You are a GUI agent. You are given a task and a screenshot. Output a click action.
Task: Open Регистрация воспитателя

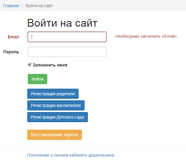(x=56, y=105)
